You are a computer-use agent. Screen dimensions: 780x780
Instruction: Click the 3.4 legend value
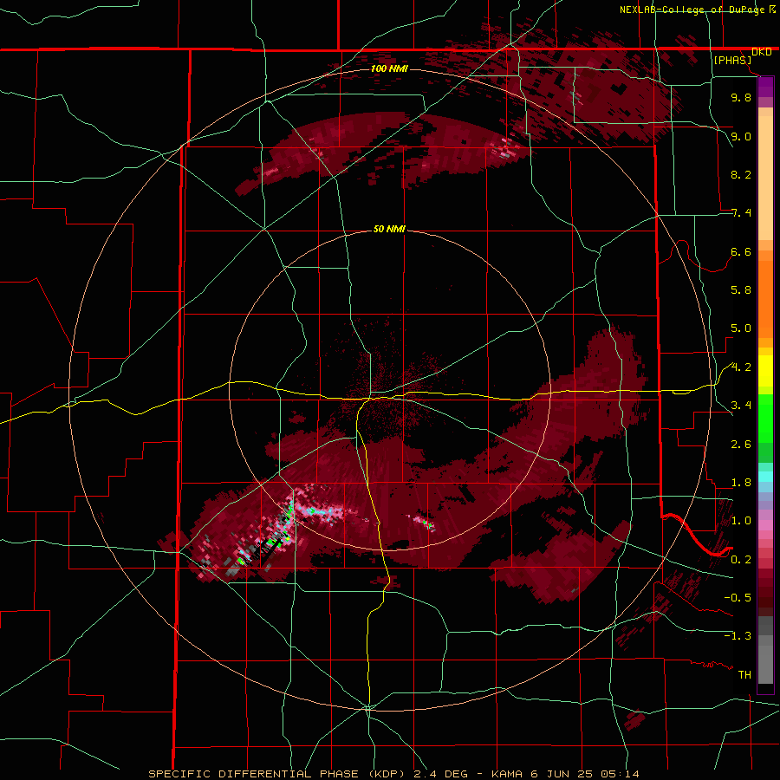[741, 406]
